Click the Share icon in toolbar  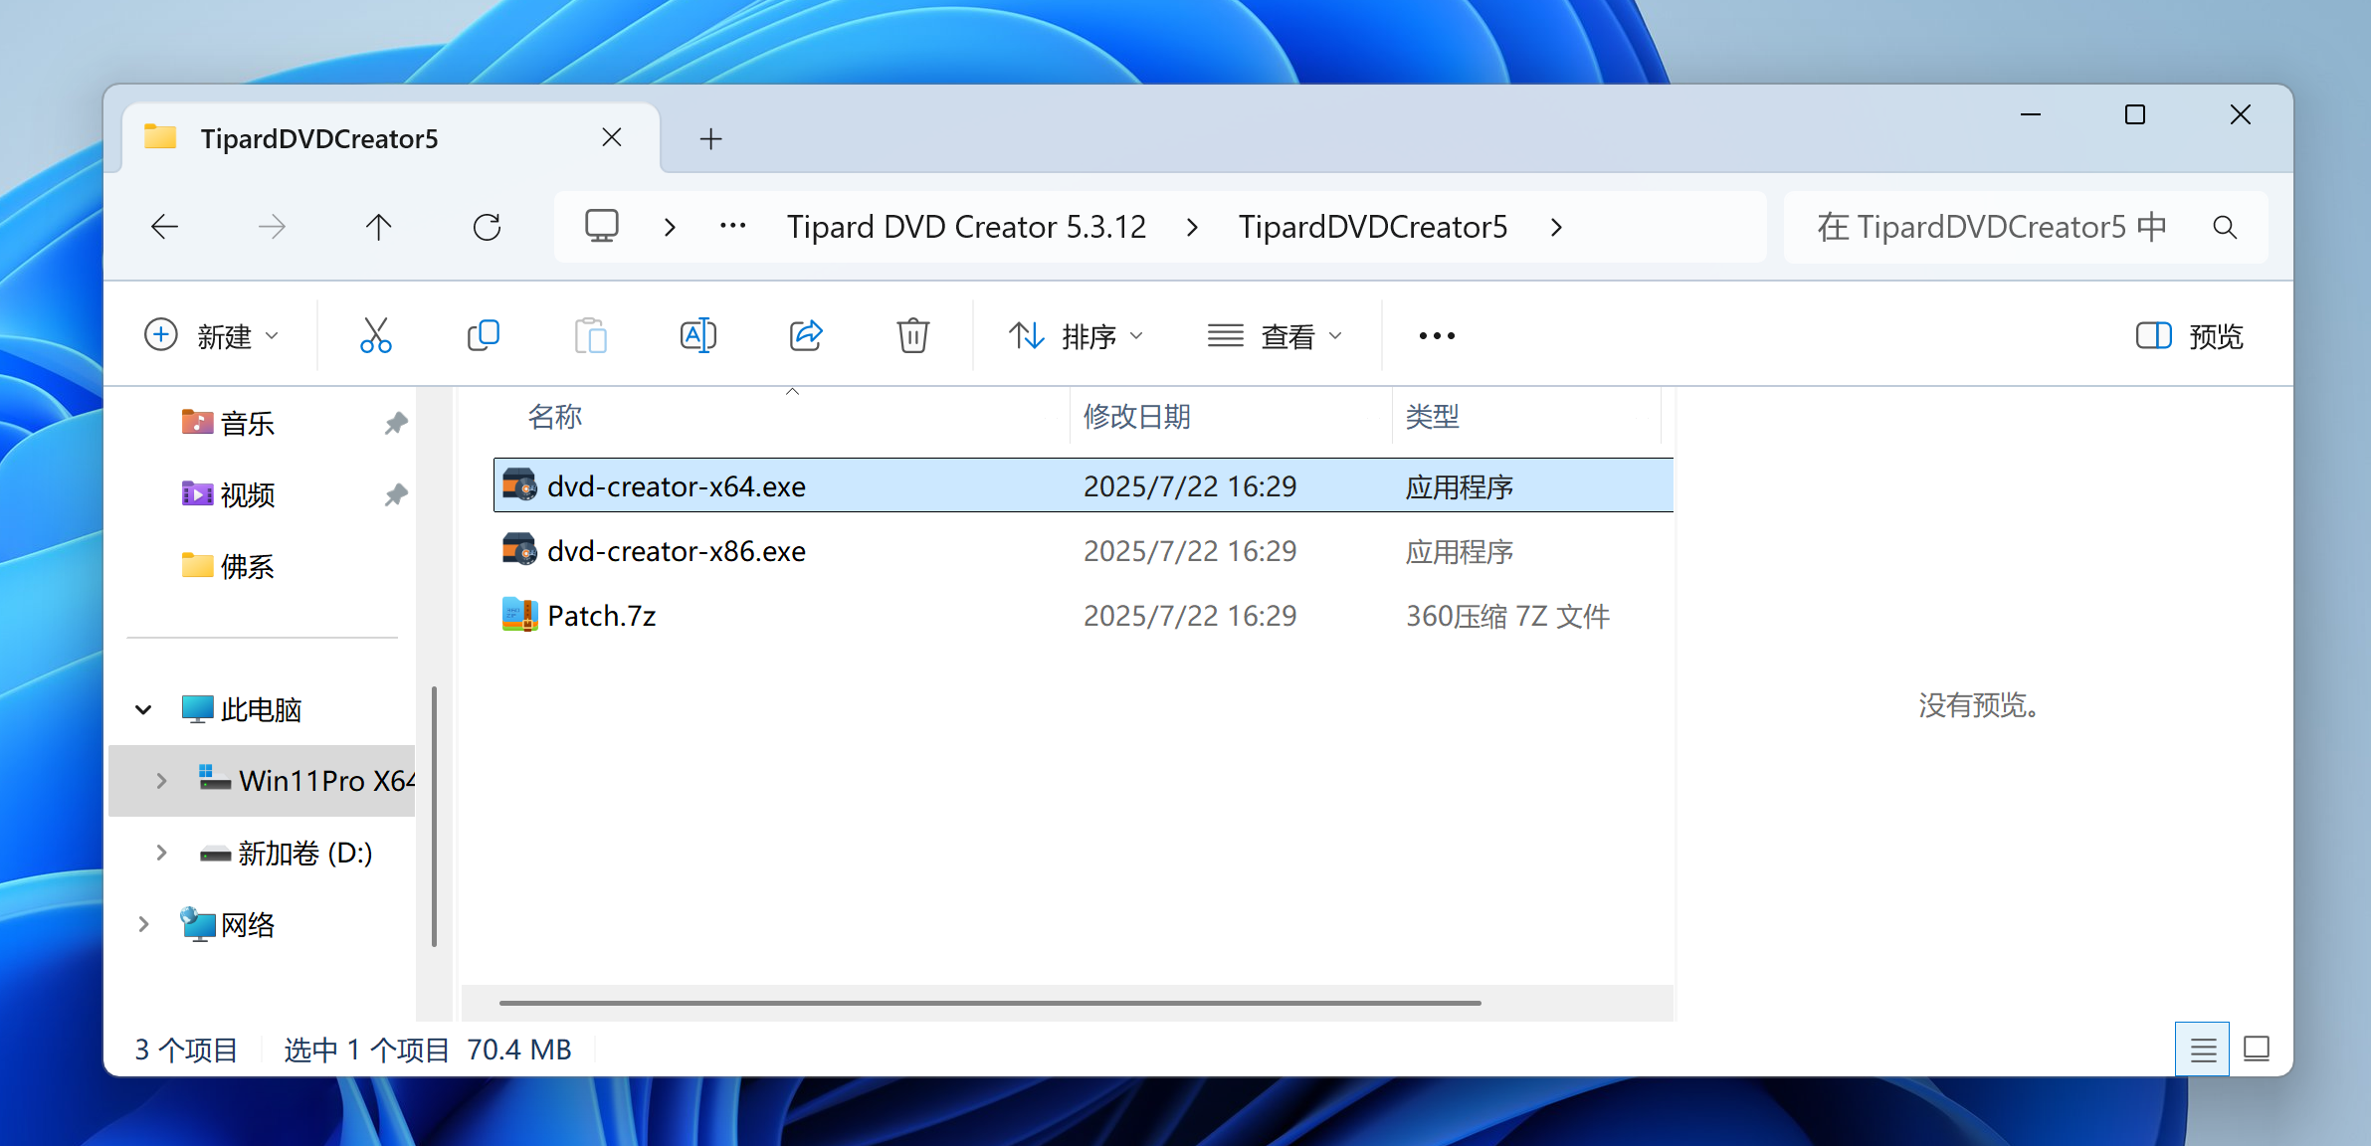click(x=805, y=336)
